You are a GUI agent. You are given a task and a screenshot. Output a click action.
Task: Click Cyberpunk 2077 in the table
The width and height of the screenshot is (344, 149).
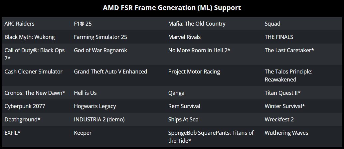click(25, 106)
